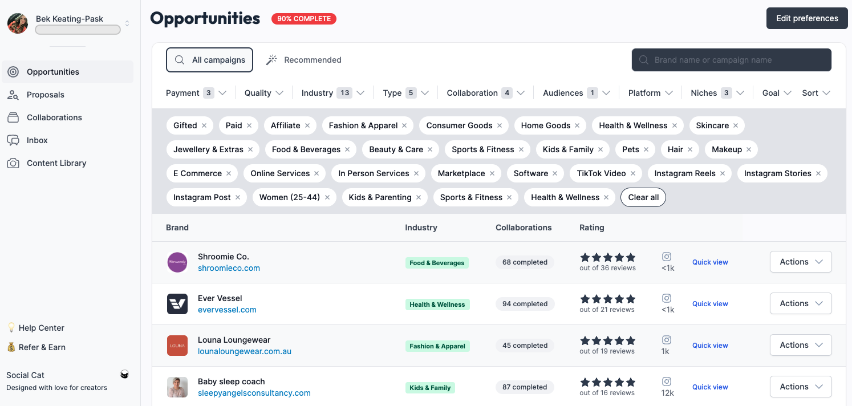The height and width of the screenshot is (406, 852).
Task: Remove the TikTok Video filter
Action: pyautogui.click(x=634, y=173)
